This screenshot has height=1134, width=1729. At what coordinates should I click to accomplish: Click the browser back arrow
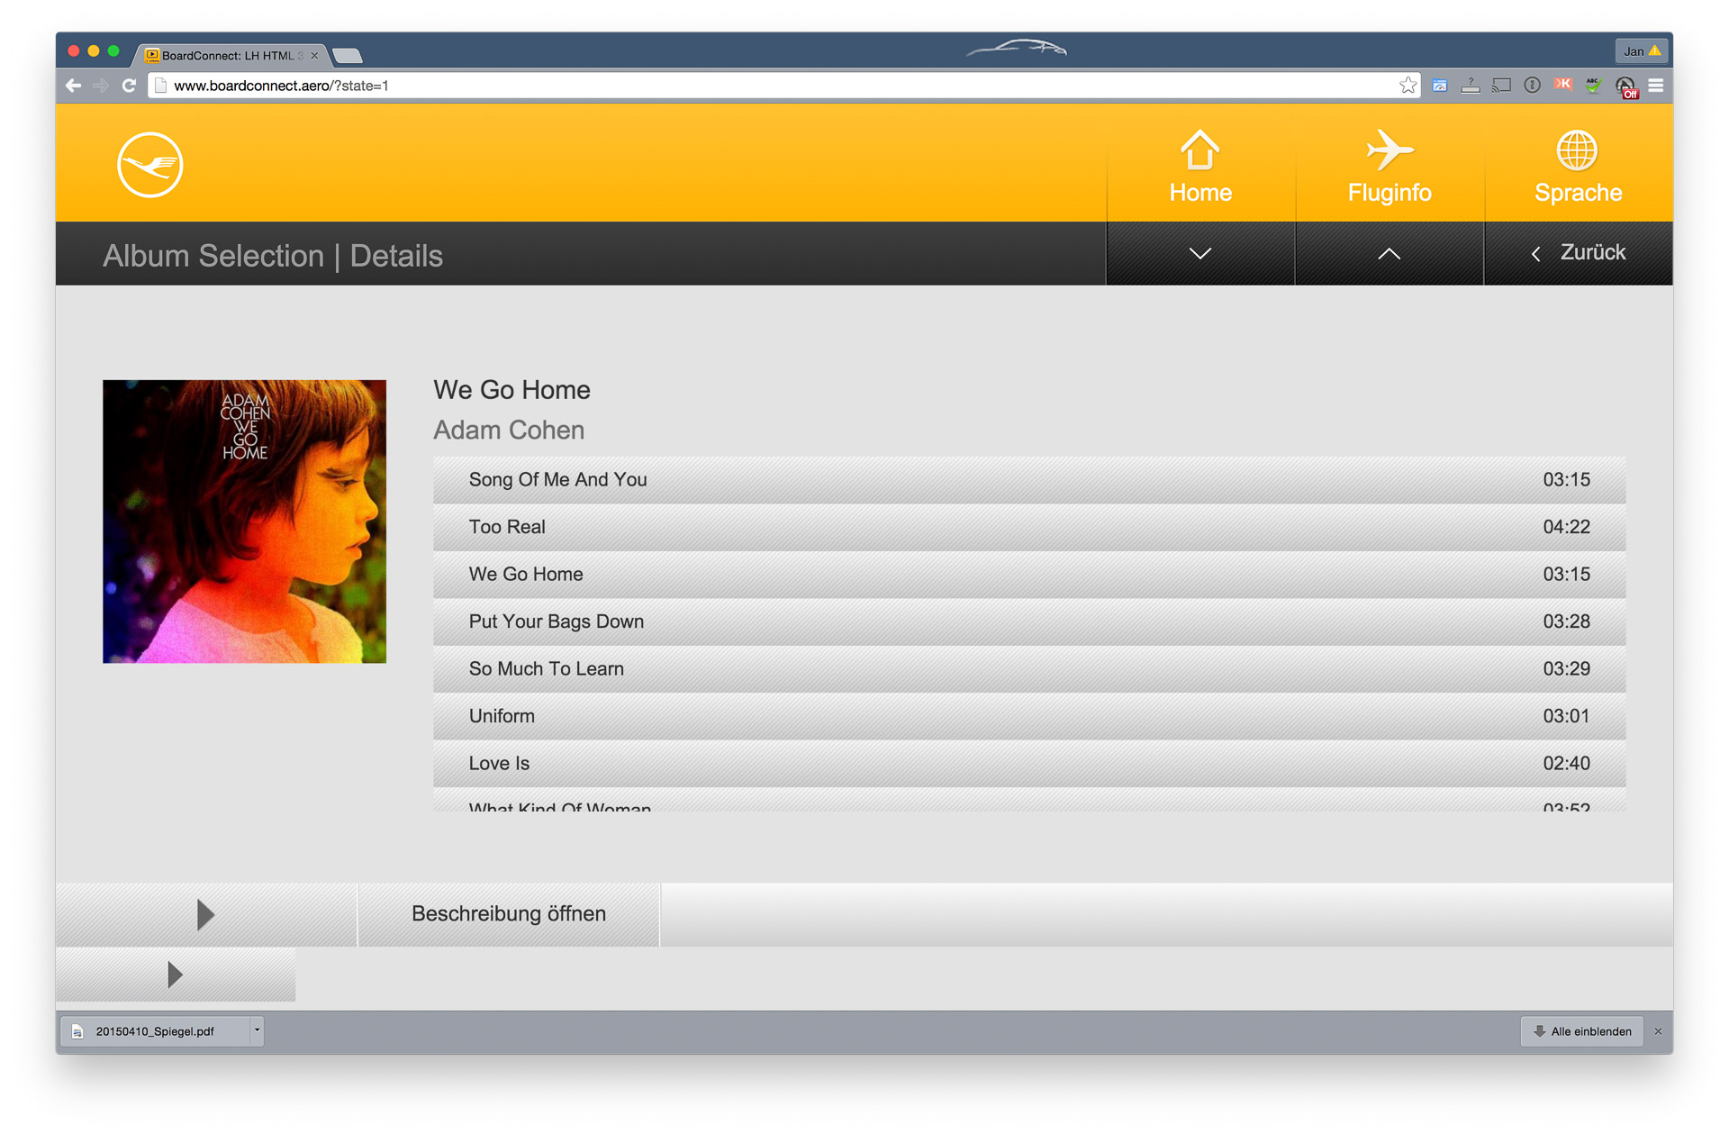pyautogui.click(x=74, y=86)
